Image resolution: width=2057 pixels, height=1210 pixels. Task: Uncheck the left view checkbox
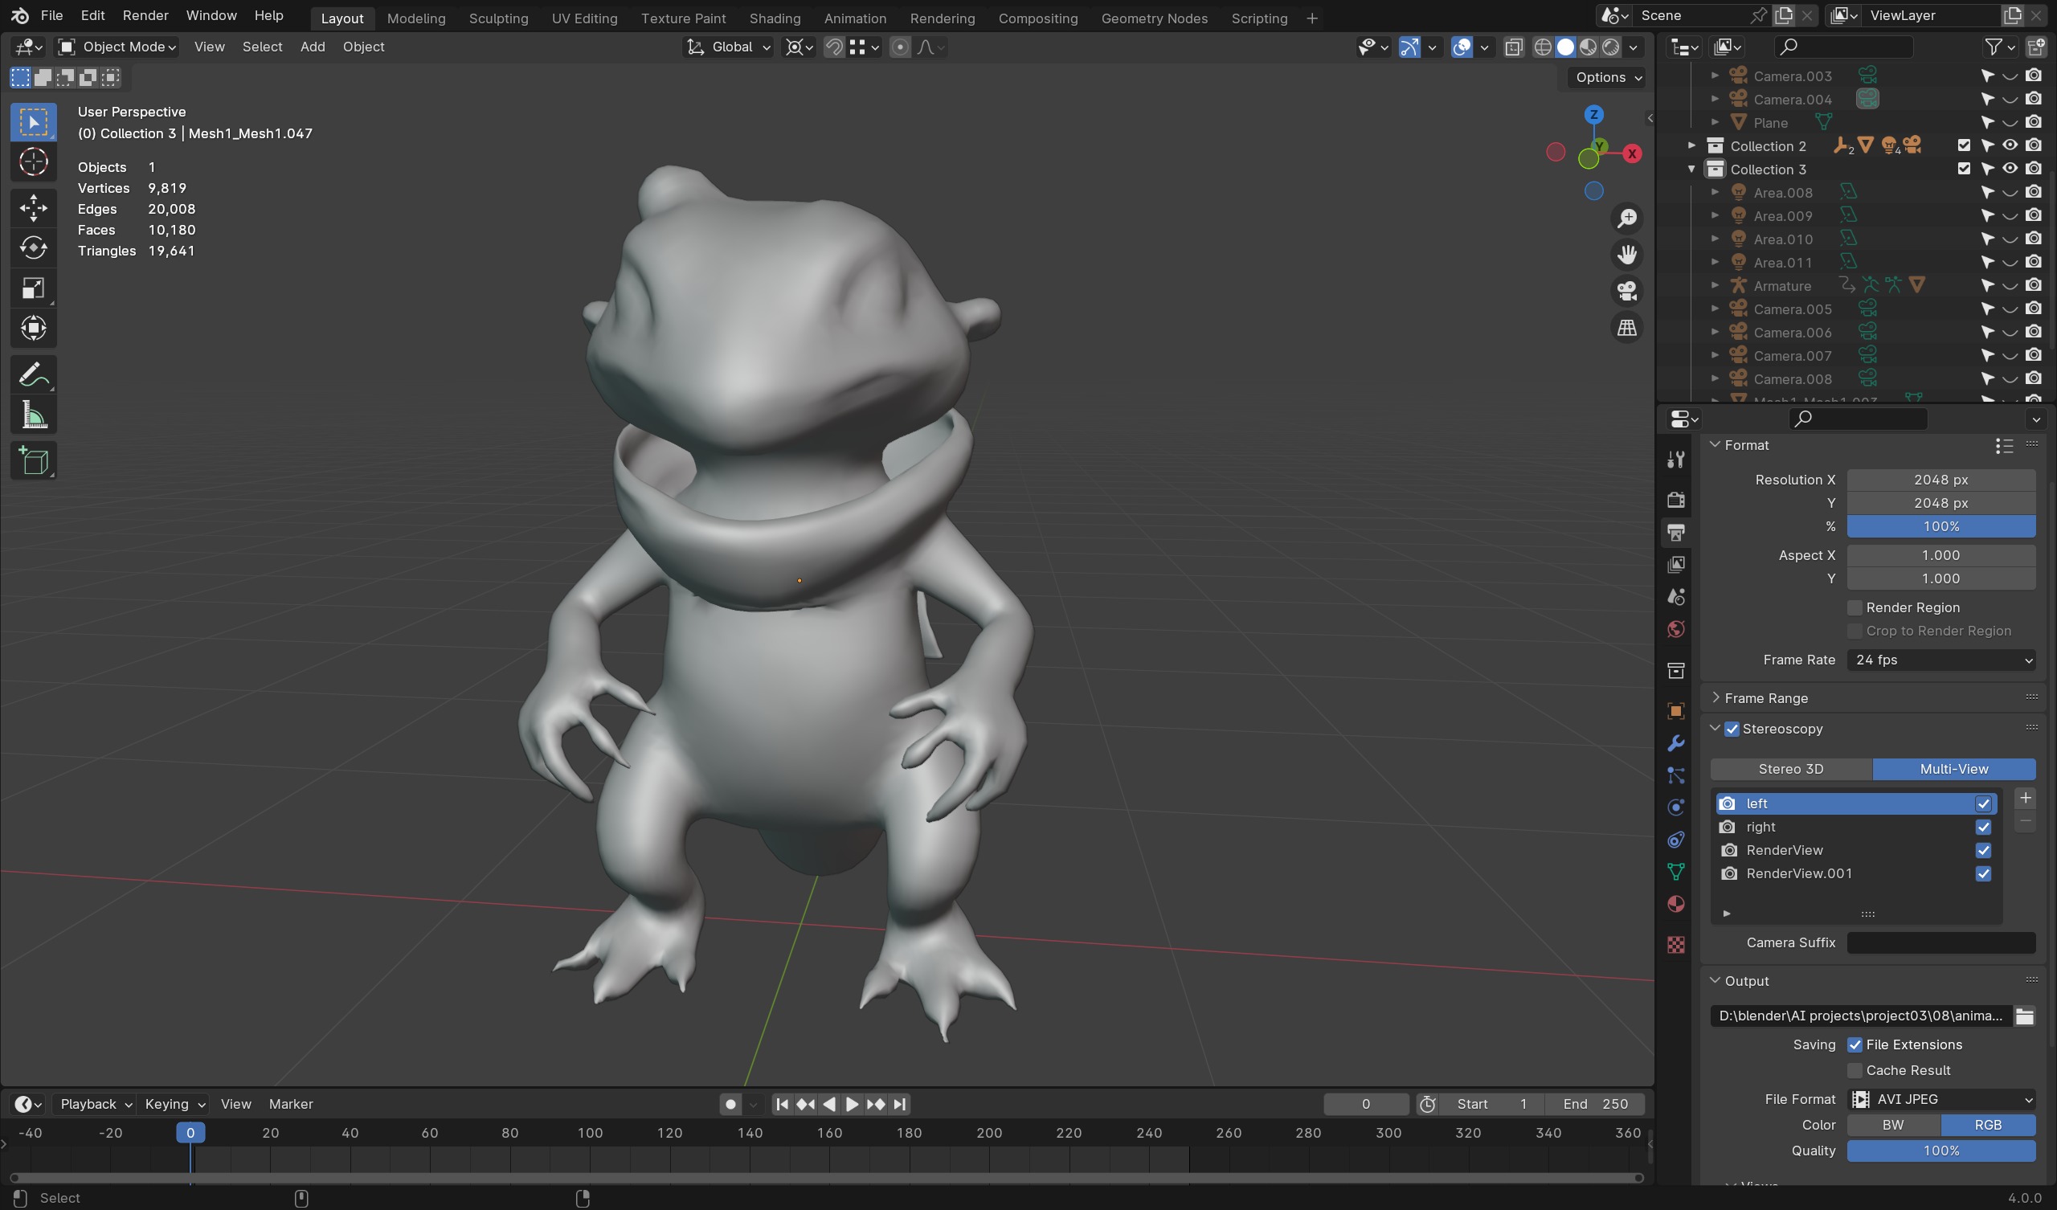(1984, 803)
